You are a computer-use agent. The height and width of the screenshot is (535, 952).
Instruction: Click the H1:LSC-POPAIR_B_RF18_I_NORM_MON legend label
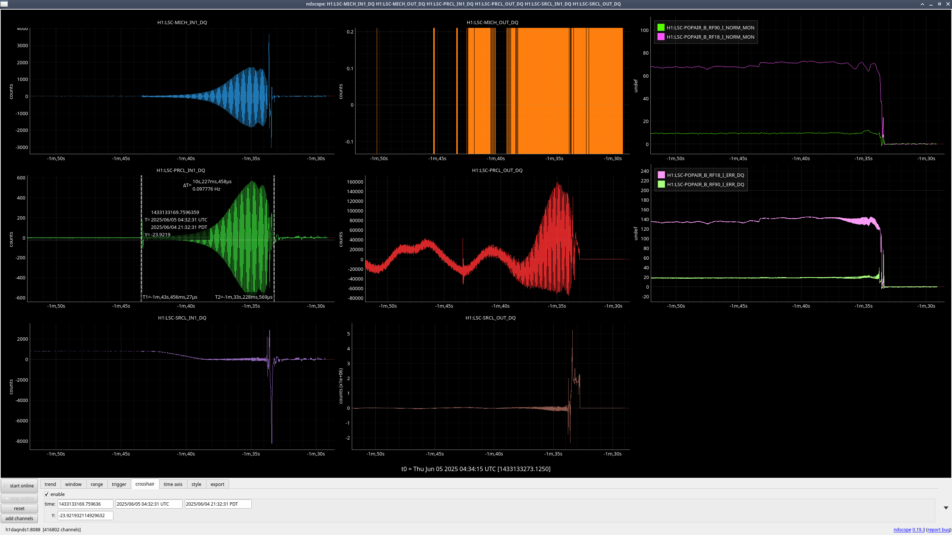710,37
